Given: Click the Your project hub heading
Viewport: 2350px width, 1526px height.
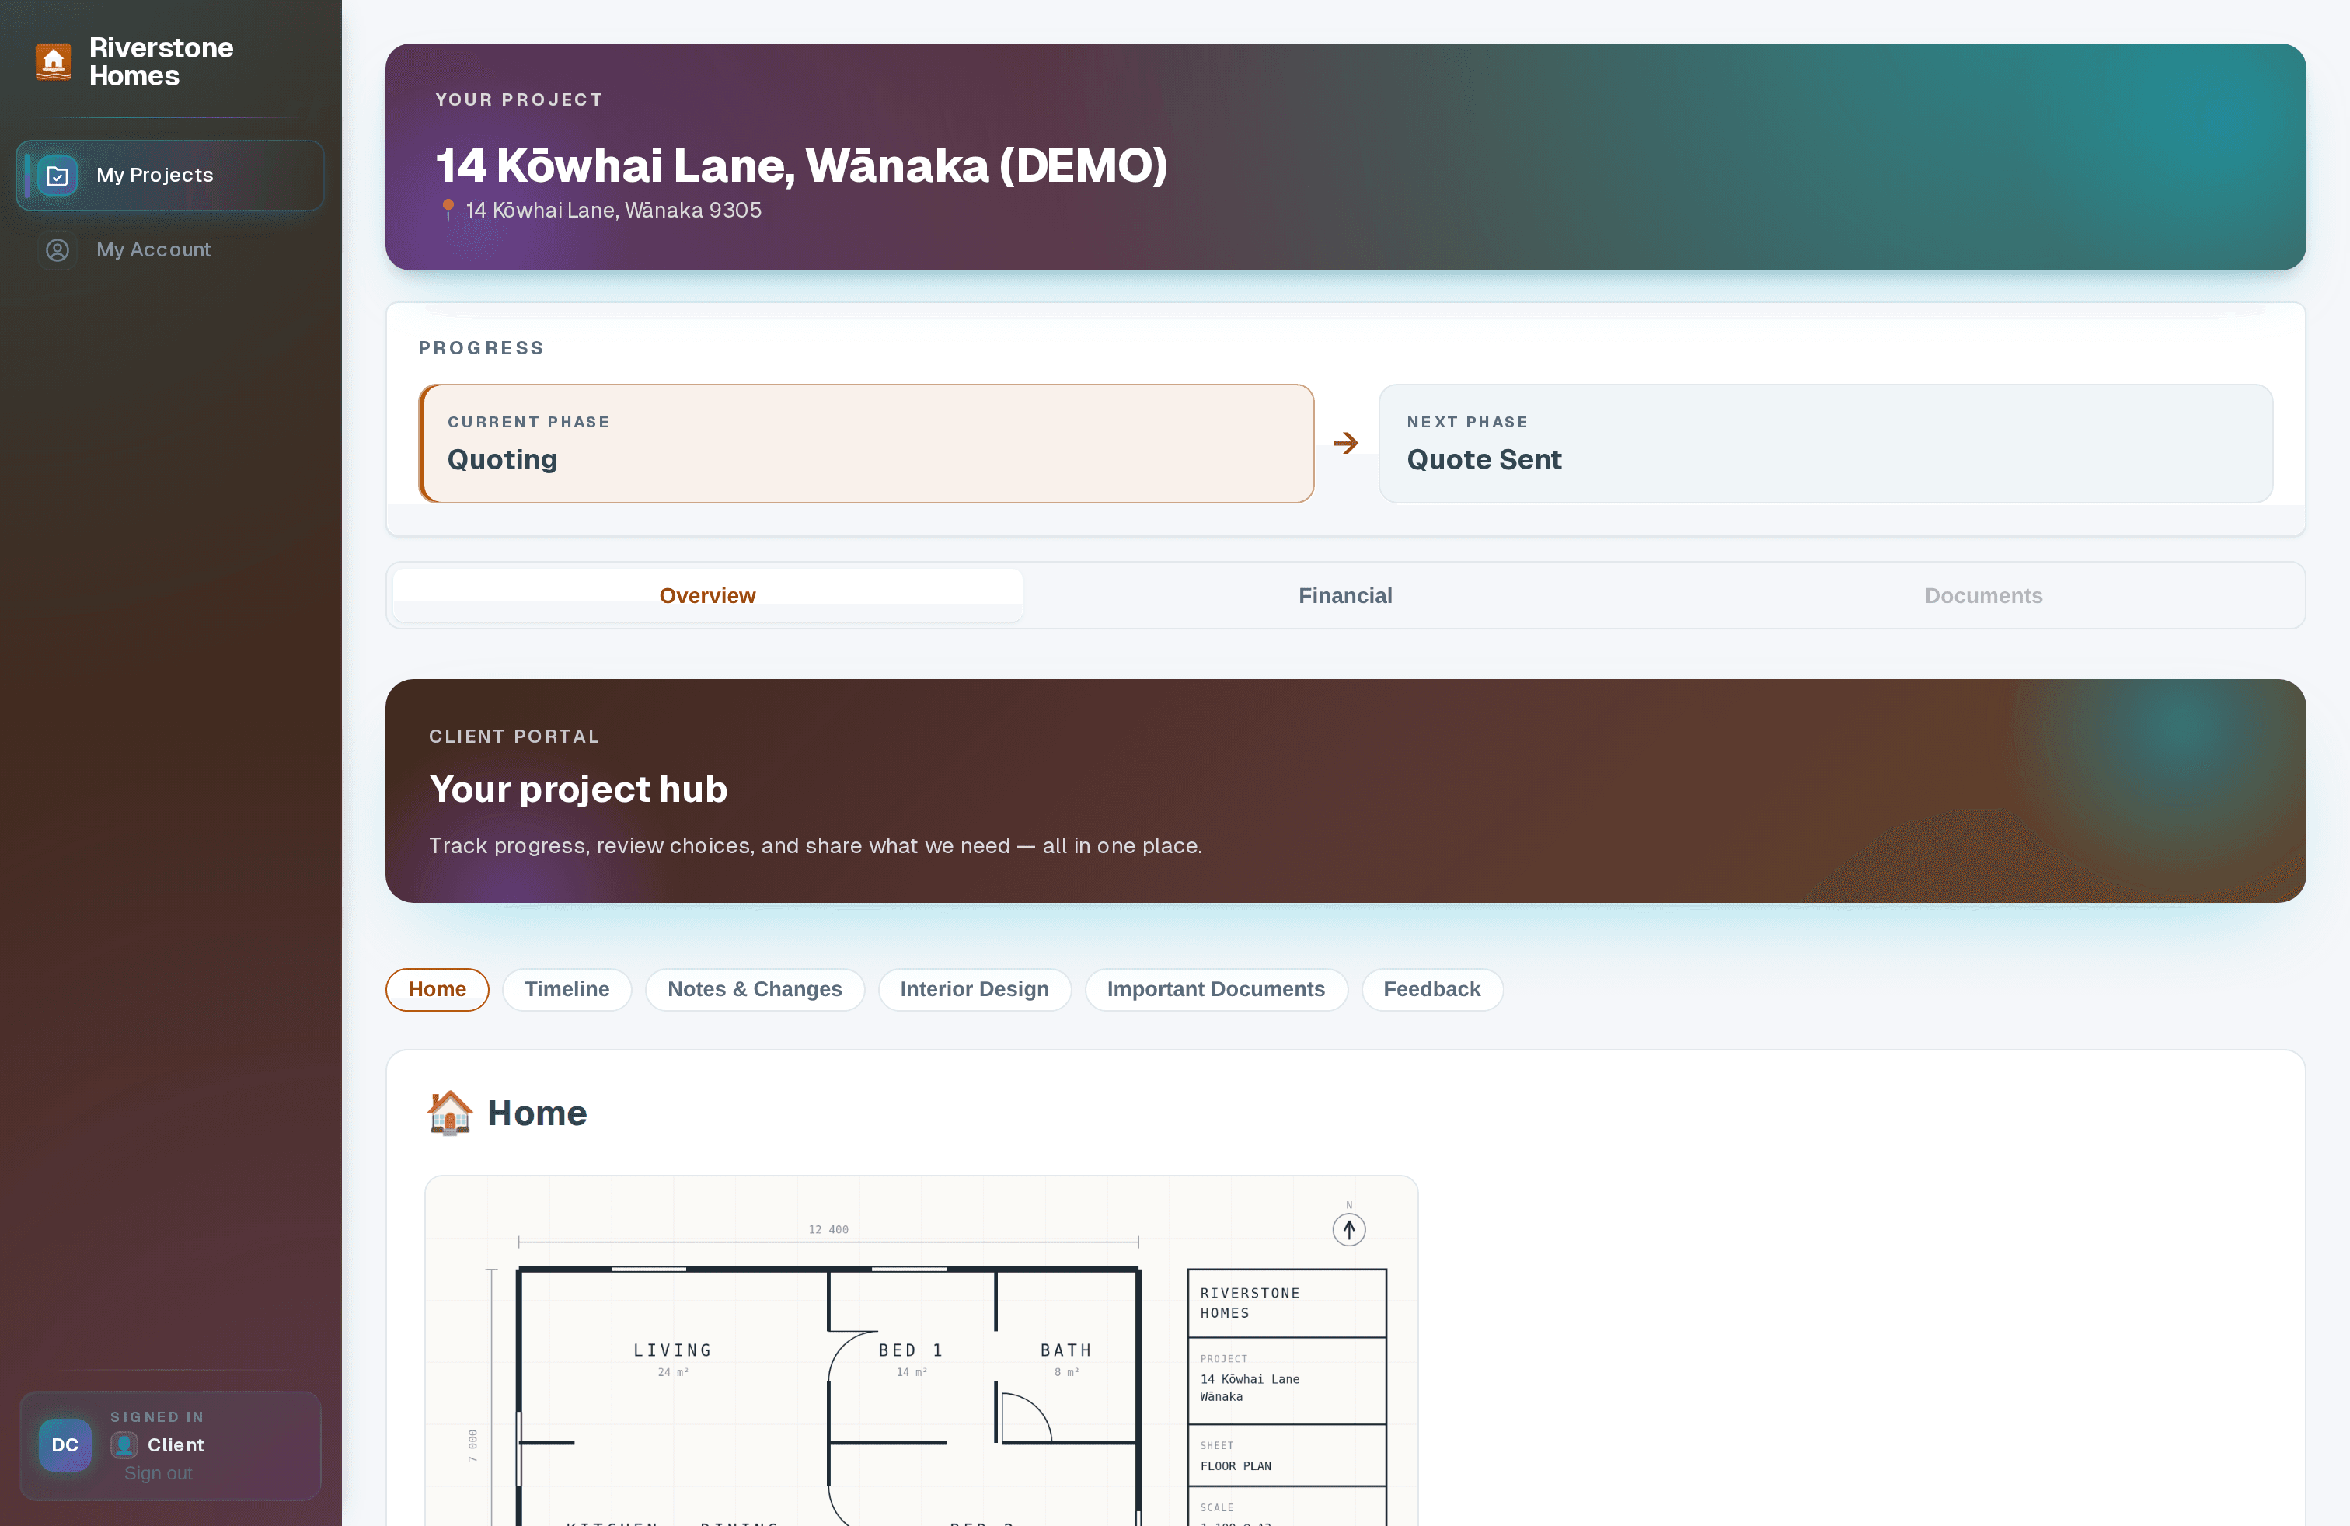Looking at the screenshot, I should (x=579, y=789).
